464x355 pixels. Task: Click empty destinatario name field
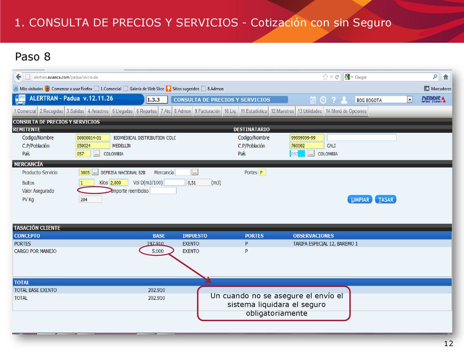coord(361,137)
